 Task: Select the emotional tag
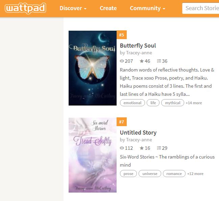pyautogui.click(x=132, y=103)
